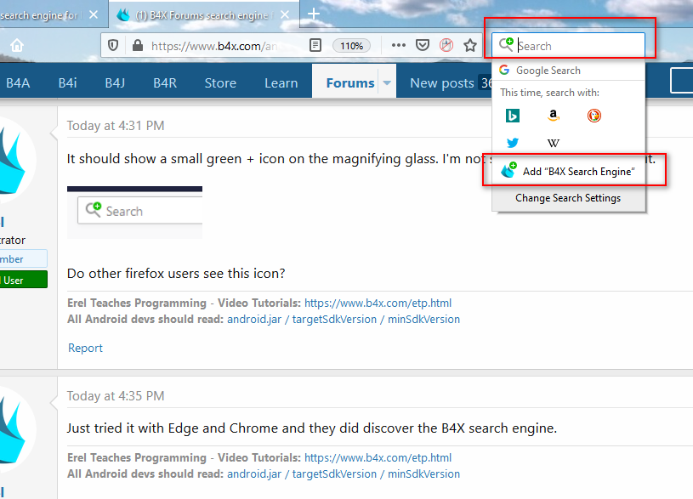This screenshot has width=693, height=499.
Task: Open the B4R navigation item
Action: (165, 82)
